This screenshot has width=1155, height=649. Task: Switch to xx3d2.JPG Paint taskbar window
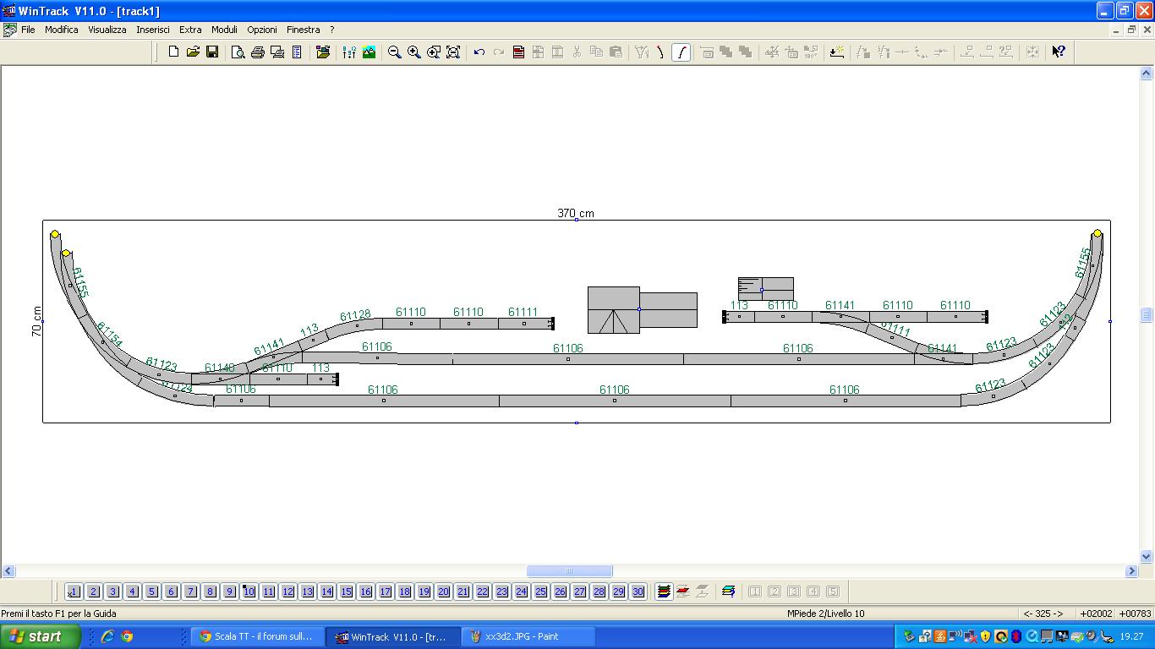[x=528, y=636]
